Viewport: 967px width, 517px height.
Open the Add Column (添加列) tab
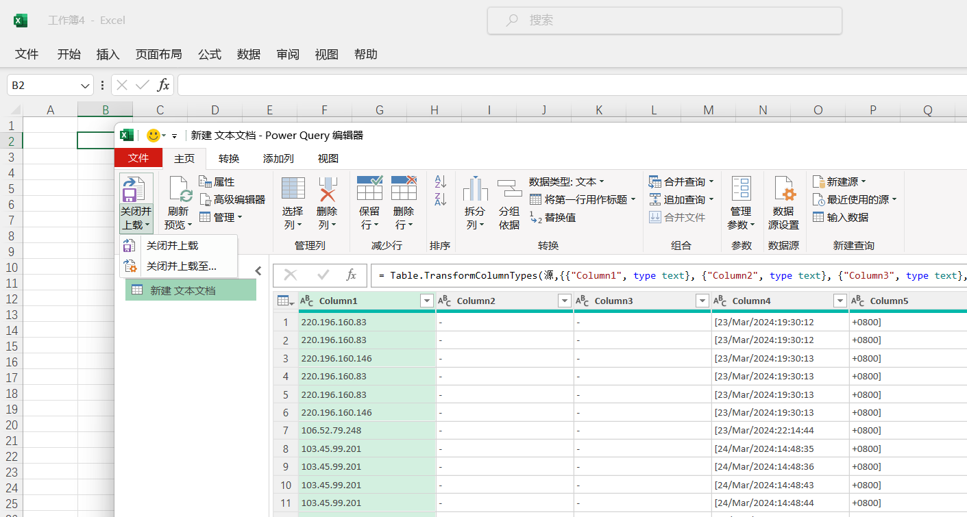(x=278, y=158)
